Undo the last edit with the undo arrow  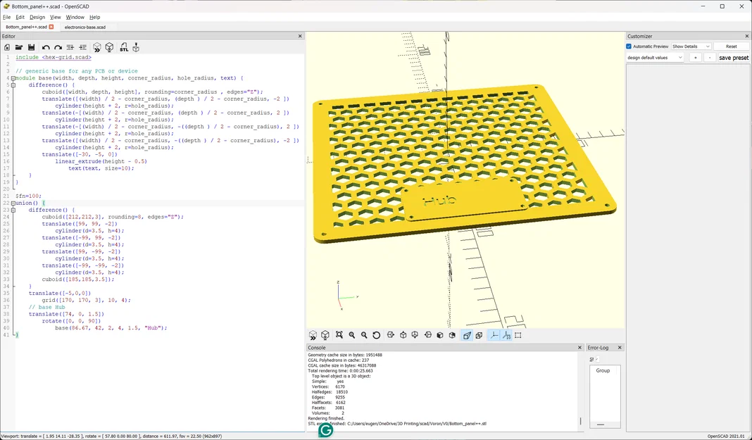pos(46,47)
